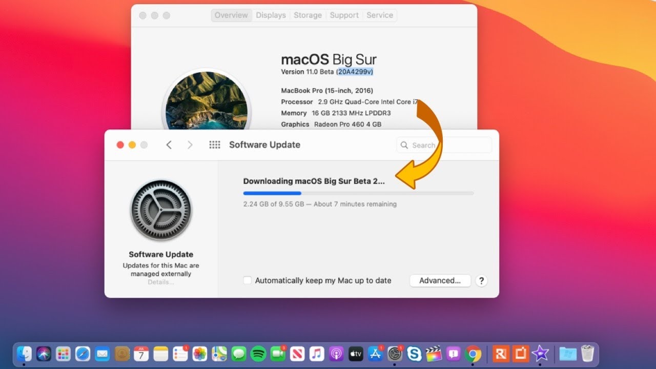Open Calendar showing date 7
This screenshot has height=369, width=656.
(141, 354)
